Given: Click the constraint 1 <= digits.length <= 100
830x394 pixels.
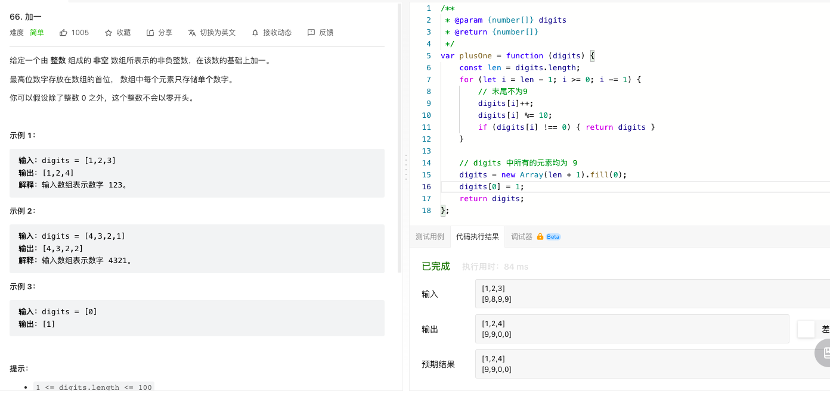Looking at the screenshot, I should tap(94, 387).
